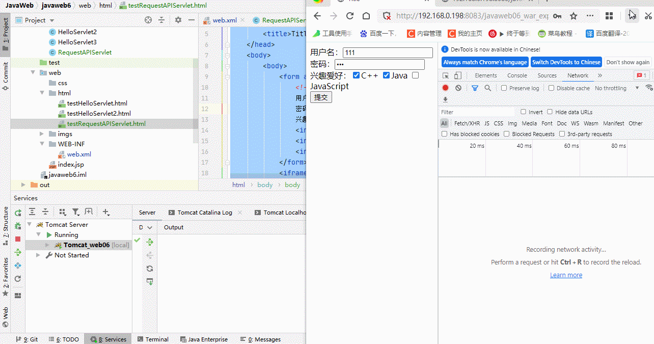Switch to the Console tab in DevTools
Screen dimensions: 654x344
(517, 75)
